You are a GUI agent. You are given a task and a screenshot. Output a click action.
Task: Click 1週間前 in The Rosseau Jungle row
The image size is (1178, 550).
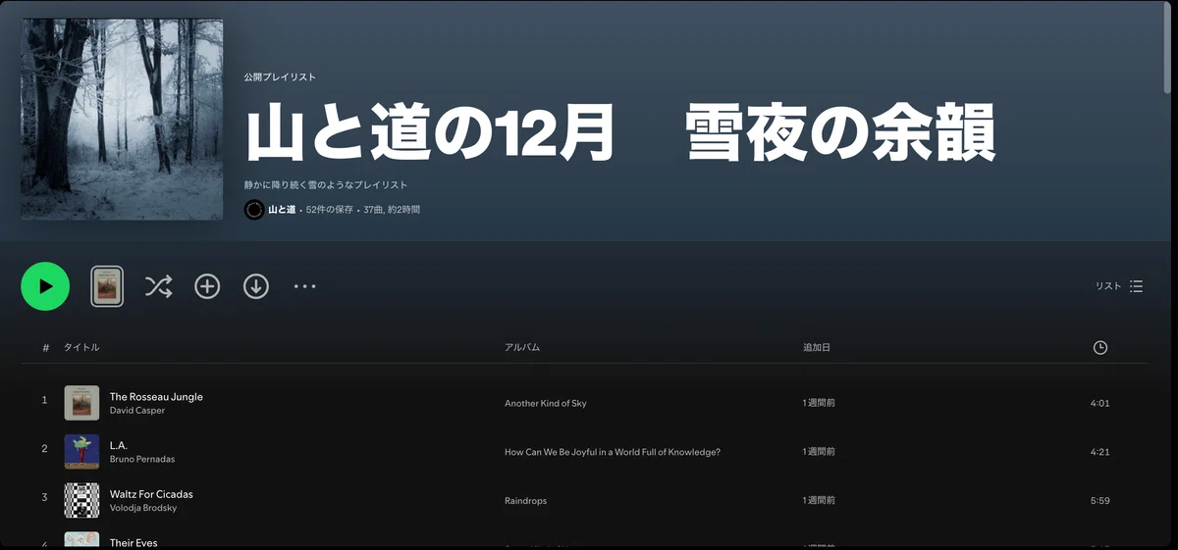[x=819, y=403]
